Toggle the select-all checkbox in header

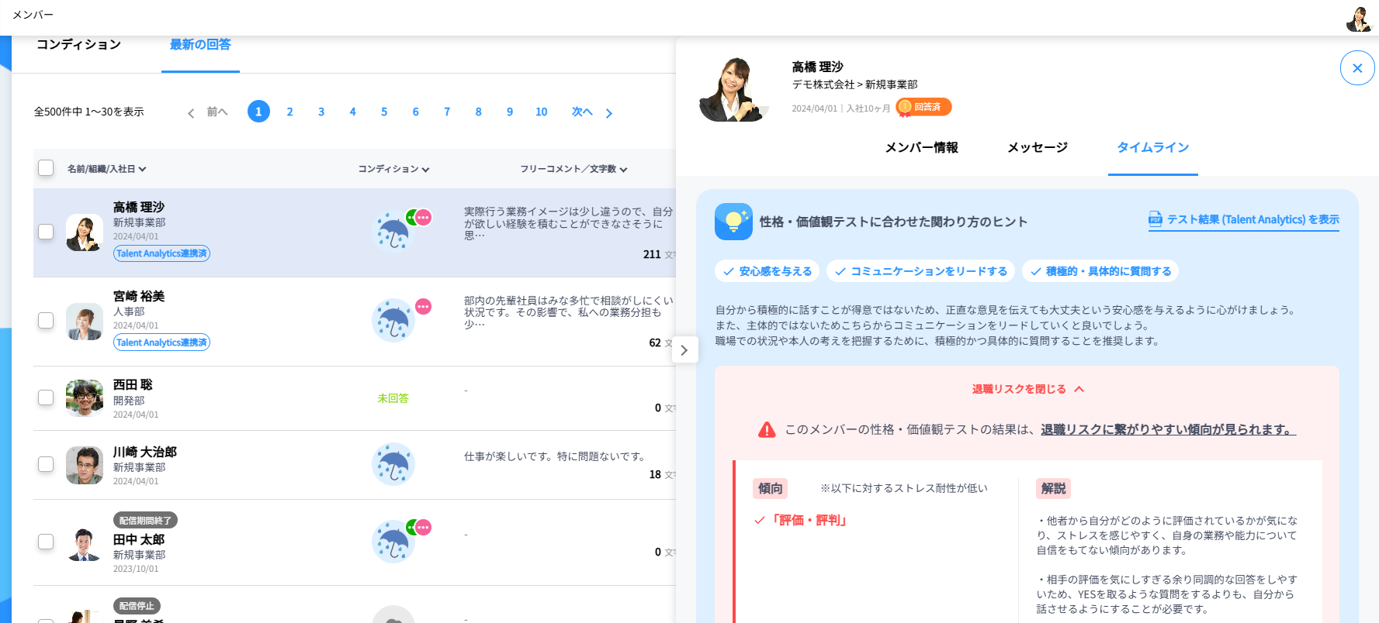(x=46, y=168)
